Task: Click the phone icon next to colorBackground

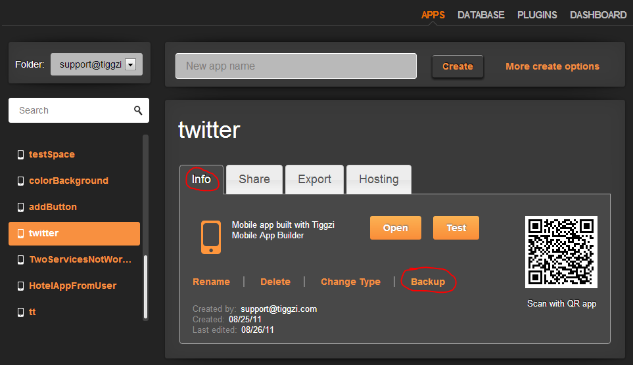Action: tap(20, 181)
